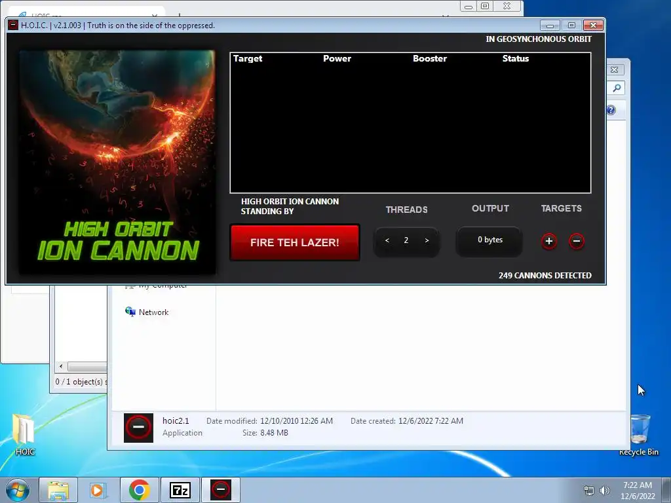The image size is (671, 503).
Task: Launch Windows Media Player from the taskbar
Action: click(98, 490)
